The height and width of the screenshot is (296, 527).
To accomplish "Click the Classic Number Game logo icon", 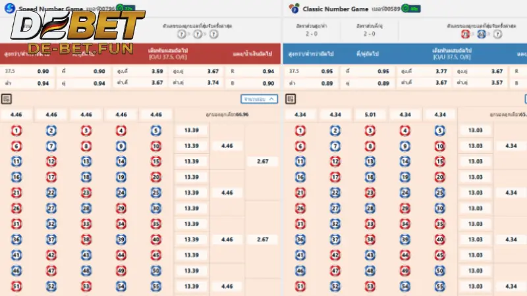I will click(294, 8).
